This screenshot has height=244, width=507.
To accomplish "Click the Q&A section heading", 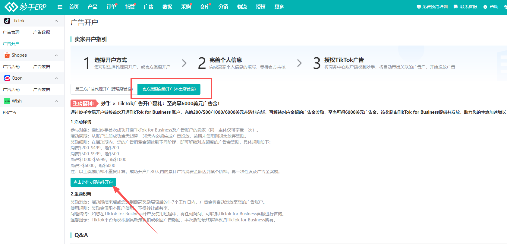I will point(81,235).
